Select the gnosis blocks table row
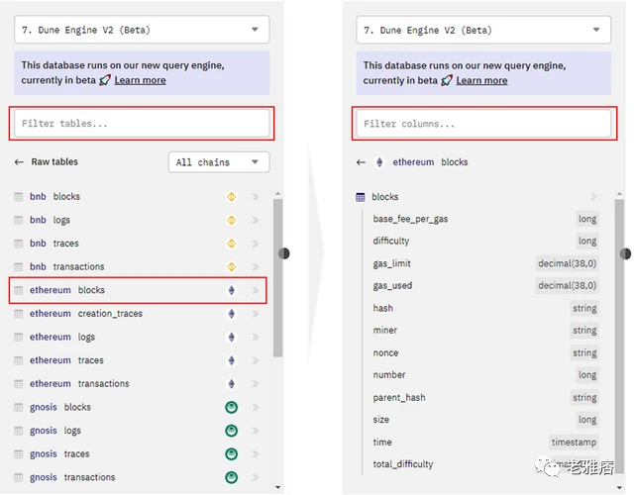Screen dimensions: 634x495 tap(138, 407)
